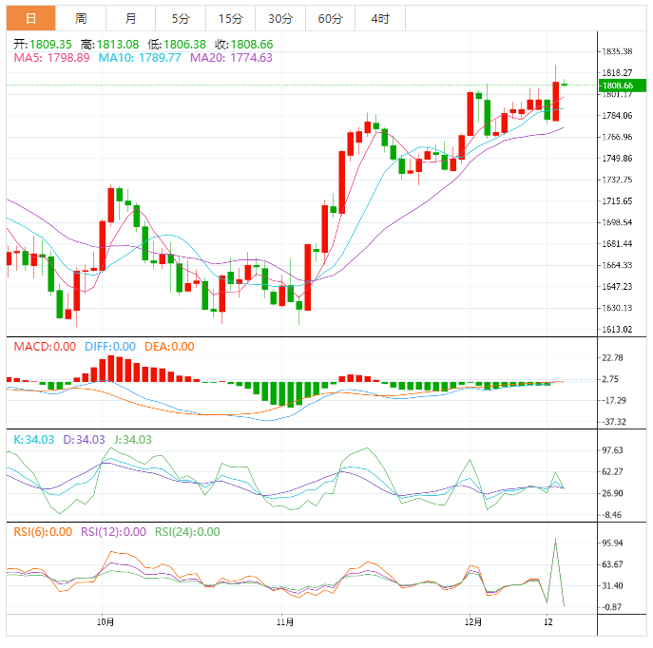The height and width of the screenshot is (648, 653).
Task: Open the 4时 interval tab
Action: [380, 18]
